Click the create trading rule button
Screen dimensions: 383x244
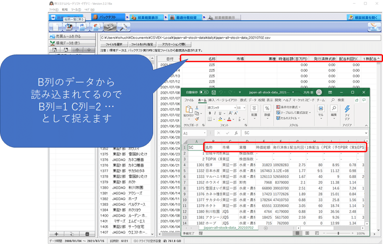(72, 36)
